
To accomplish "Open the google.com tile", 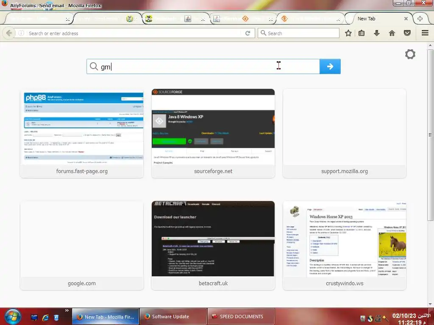I will [x=82, y=245].
